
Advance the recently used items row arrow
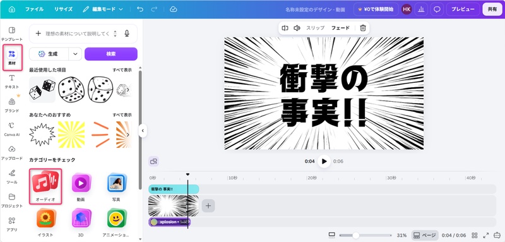tap(128, 90)
